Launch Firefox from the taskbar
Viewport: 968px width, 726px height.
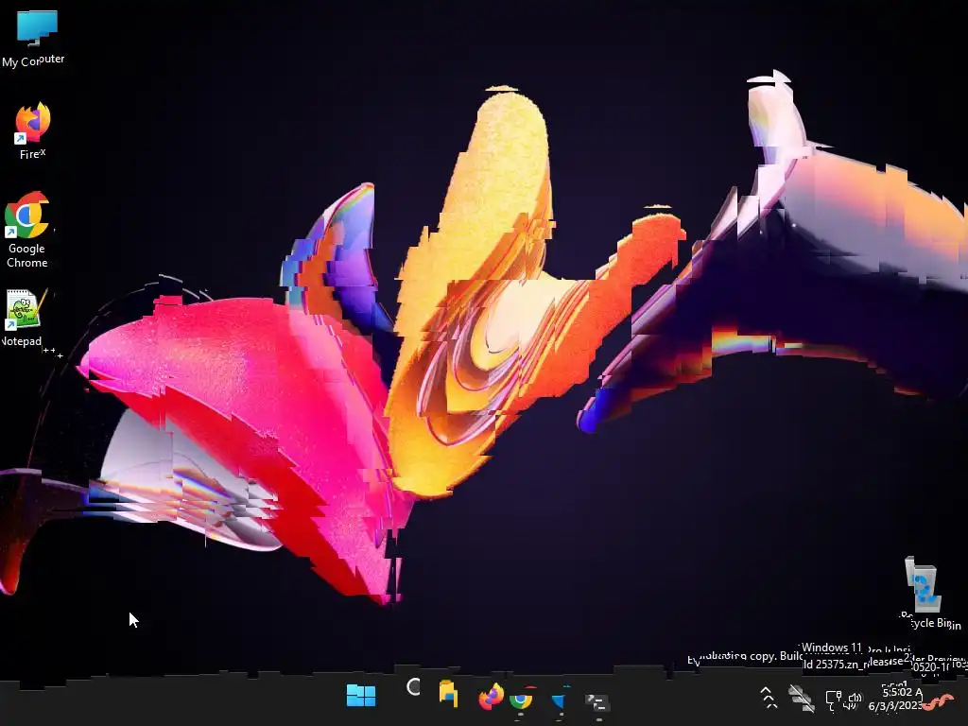tap(492, 697)
